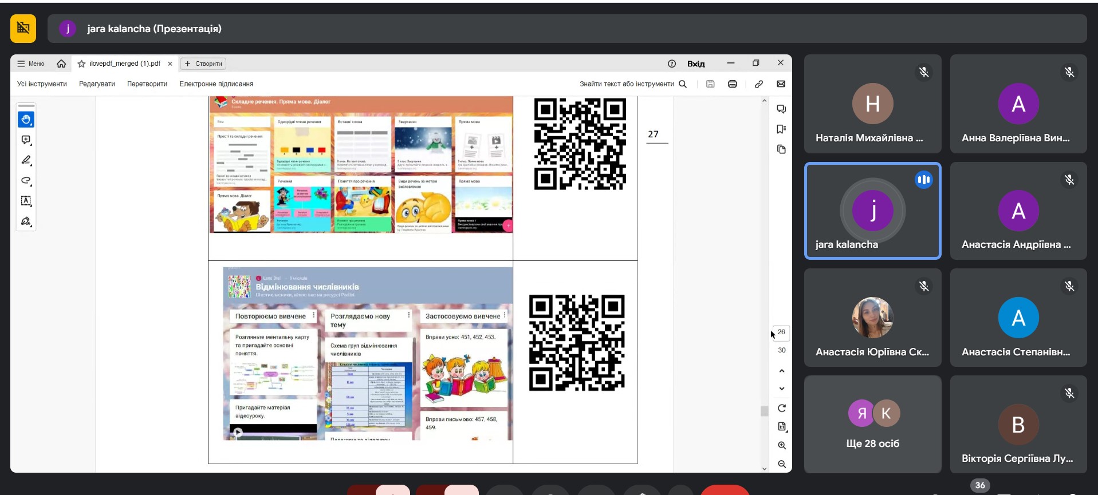Star the ilovepdf_merged (1).pdf document
Viewport: 1098px width, 495px height.
[x=81, y=64]
